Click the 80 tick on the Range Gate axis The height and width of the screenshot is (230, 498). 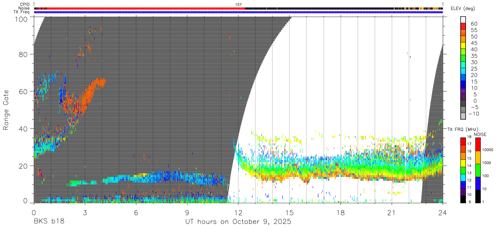(x=24, y=54)
